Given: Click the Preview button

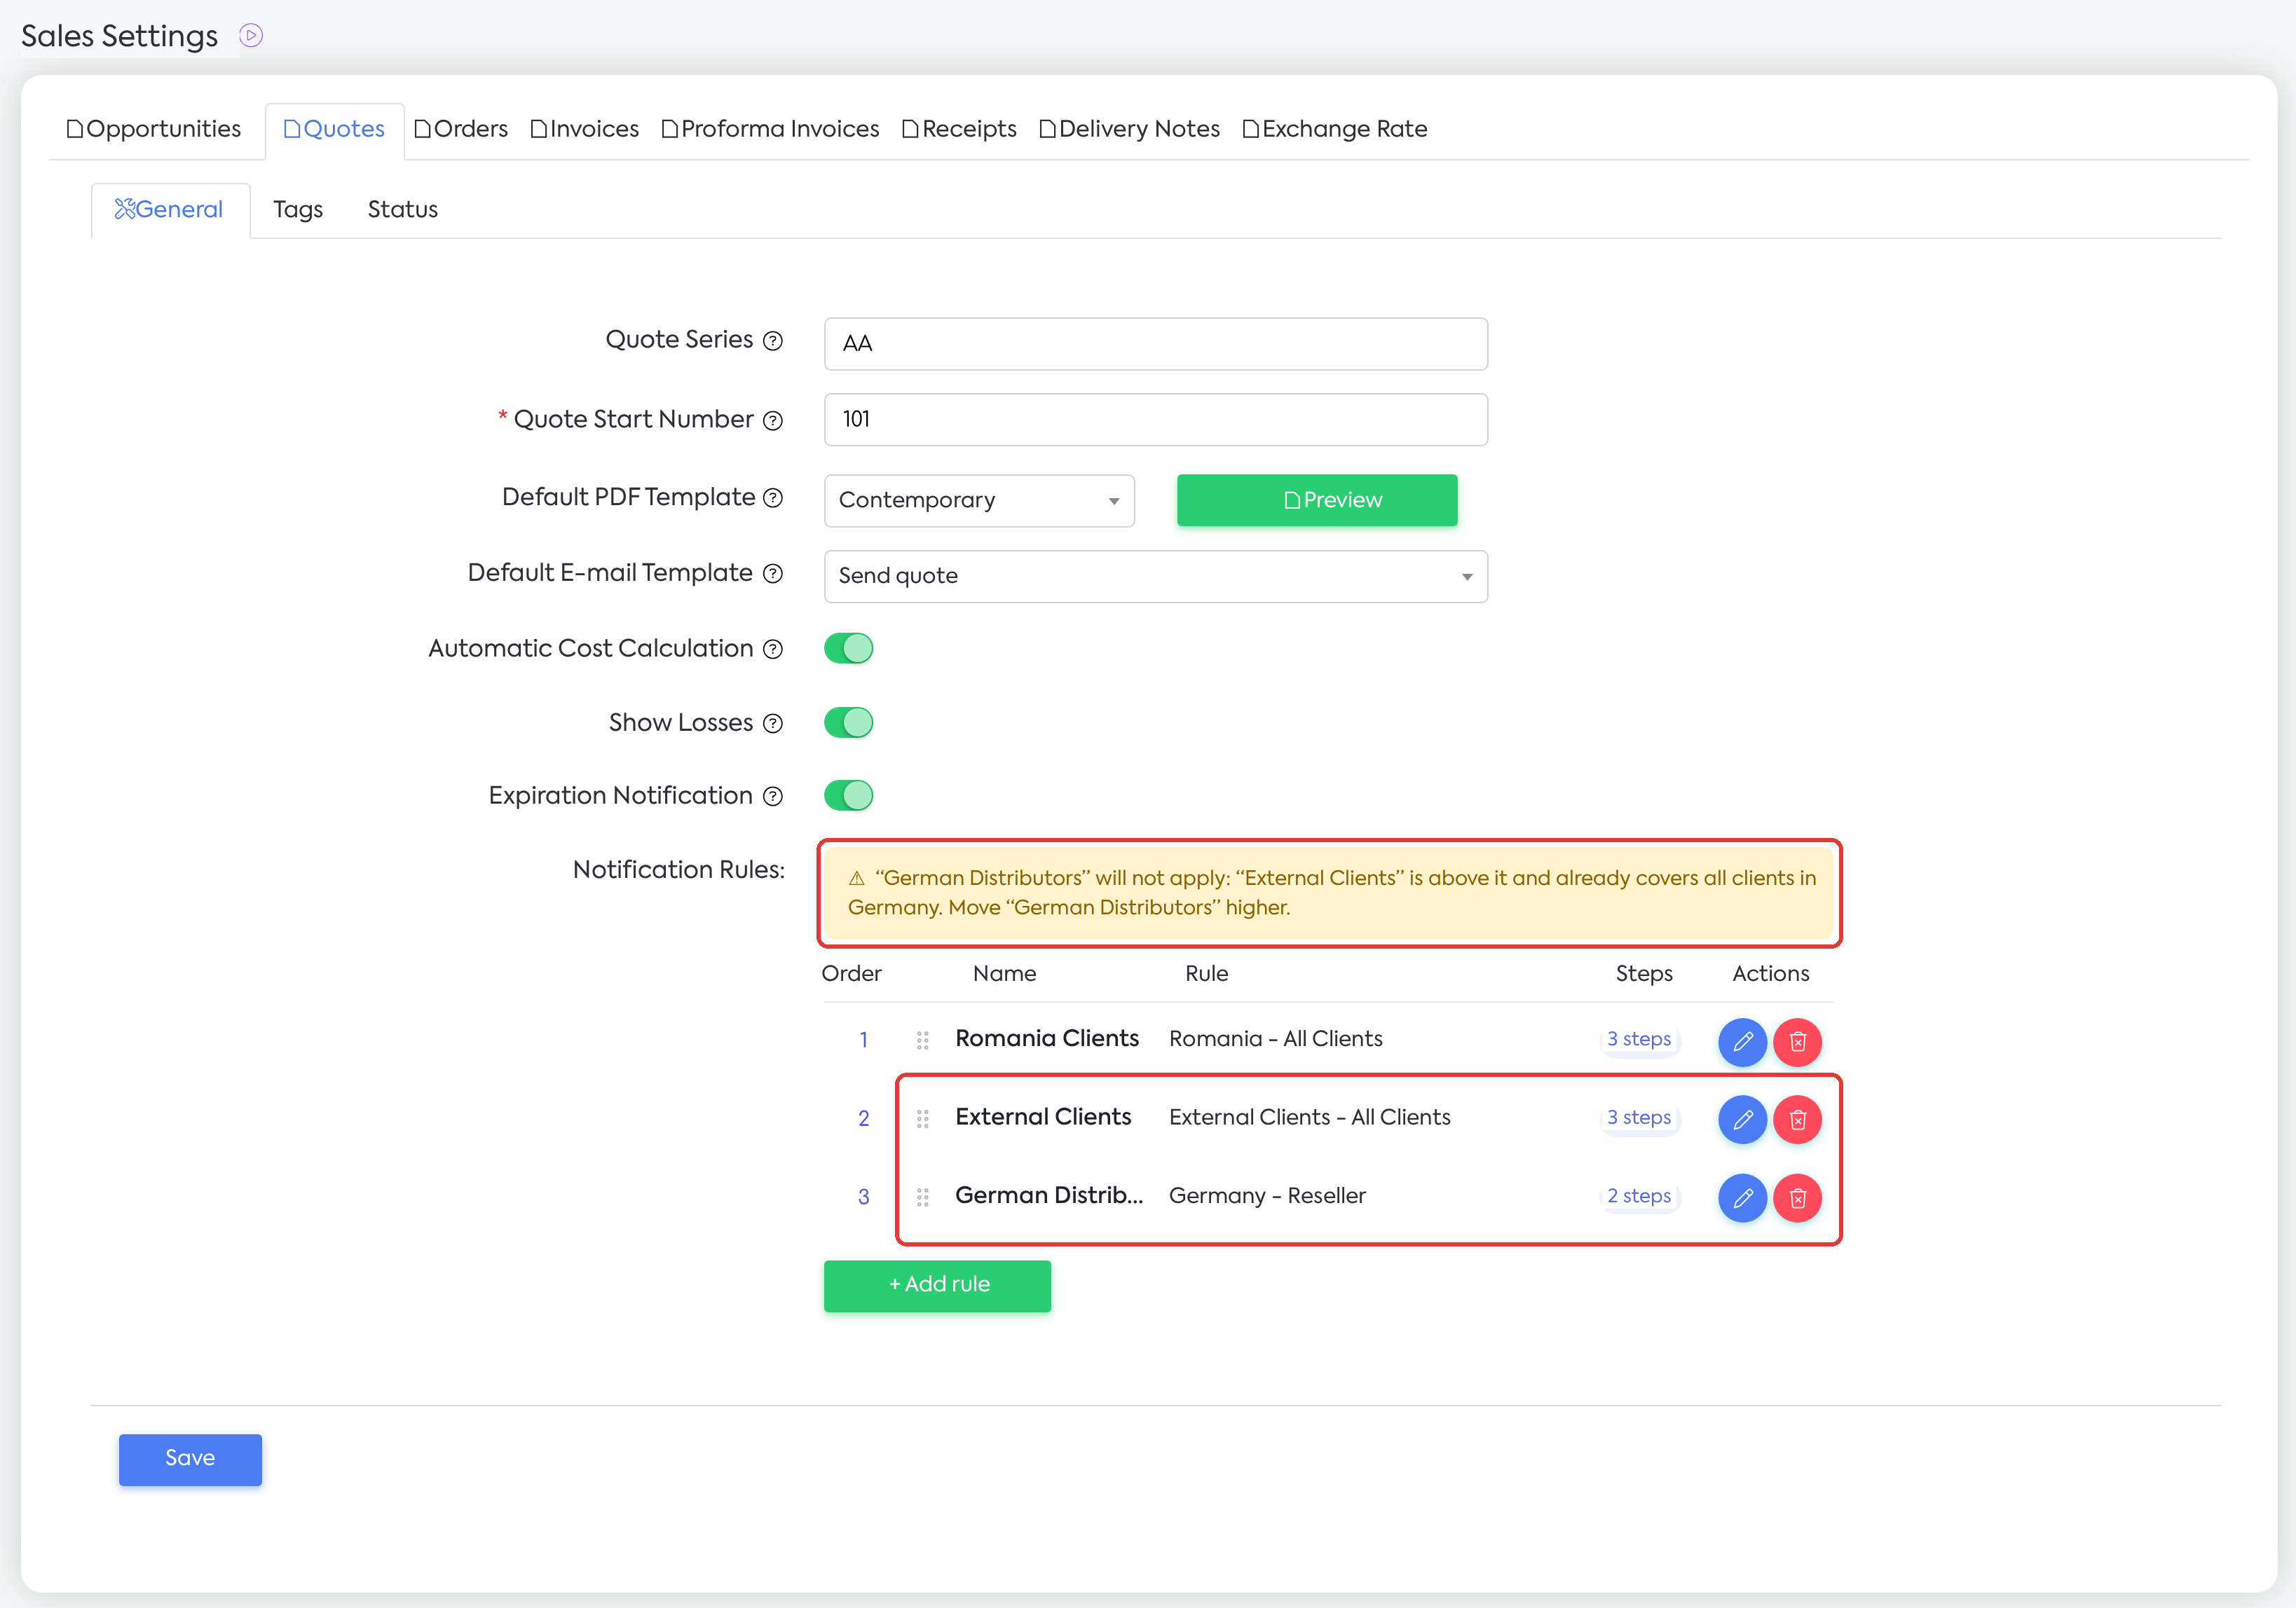Looking at the screenshot, I should (1317, 501).
